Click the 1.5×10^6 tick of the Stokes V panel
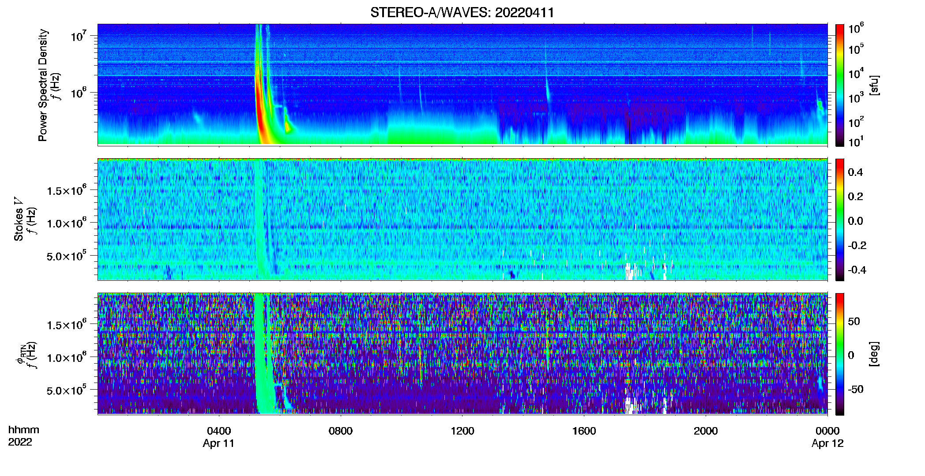Image resolution: width=925 pixels, height=476 pixels. coord(67,190)
